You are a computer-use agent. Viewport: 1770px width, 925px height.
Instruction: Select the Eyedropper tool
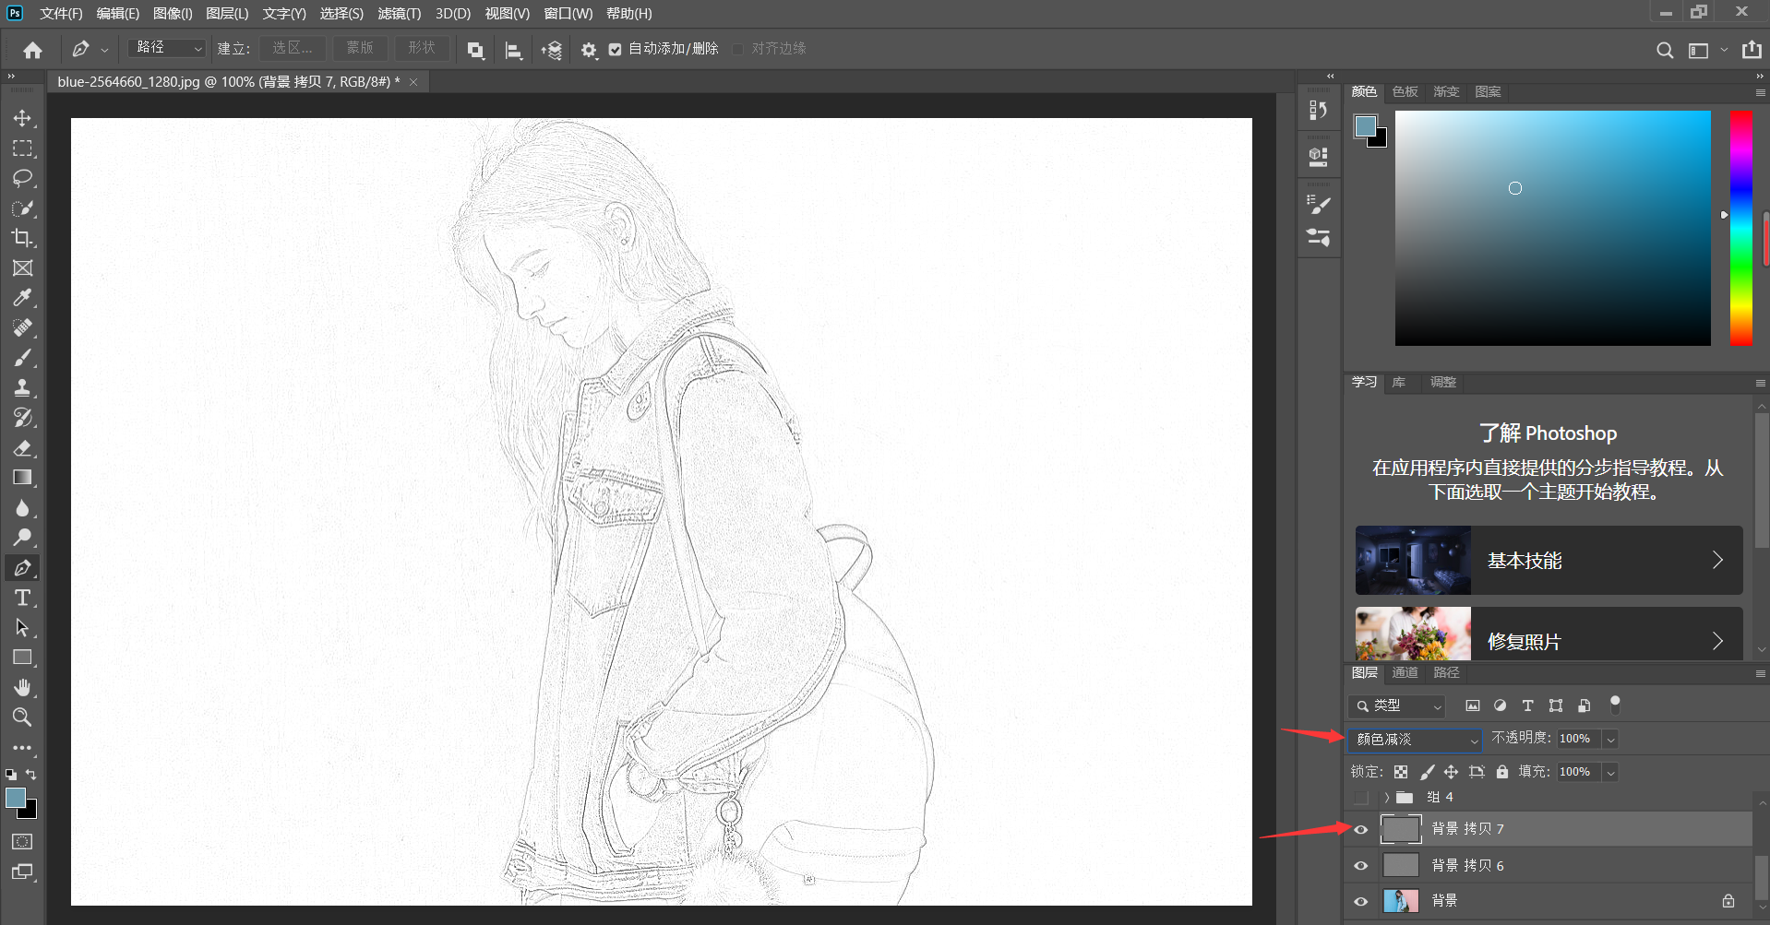click(x=22, y=298)
